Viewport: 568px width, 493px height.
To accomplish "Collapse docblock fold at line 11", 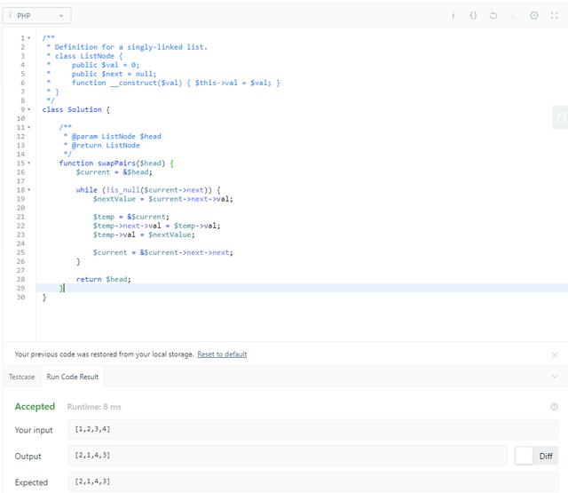I will (x=29, y=127).
